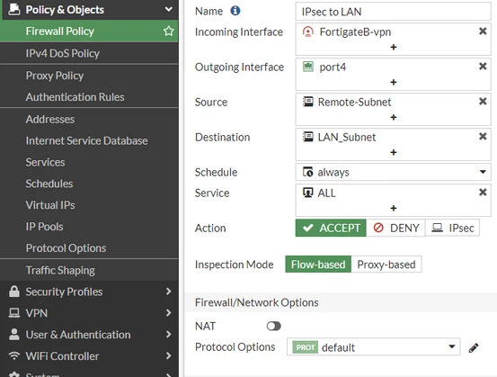Open the Protocol Options dropdown
The height and width of the screenshot is (377, 497).
373,346
